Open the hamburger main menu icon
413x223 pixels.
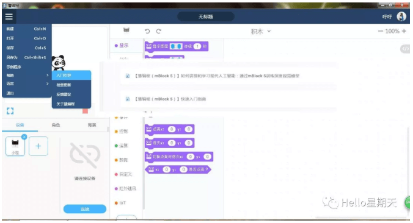coord(9,16)
